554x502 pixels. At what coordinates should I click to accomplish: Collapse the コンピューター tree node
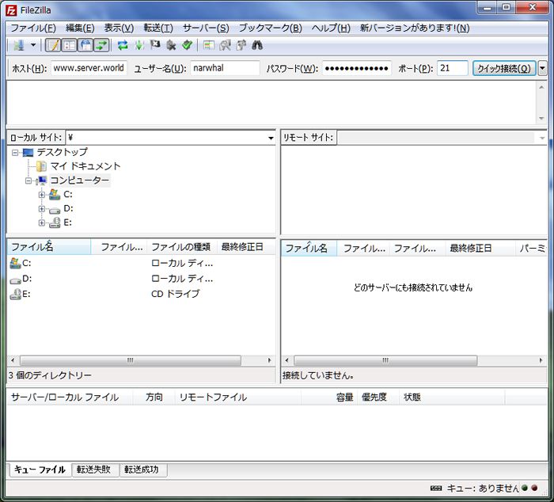[28, 181]
